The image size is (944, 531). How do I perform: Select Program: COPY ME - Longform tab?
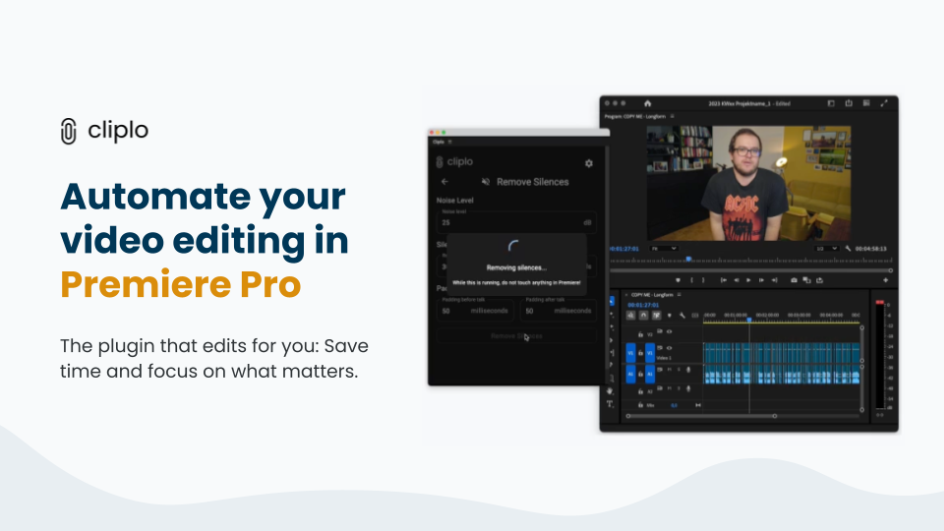635,116
